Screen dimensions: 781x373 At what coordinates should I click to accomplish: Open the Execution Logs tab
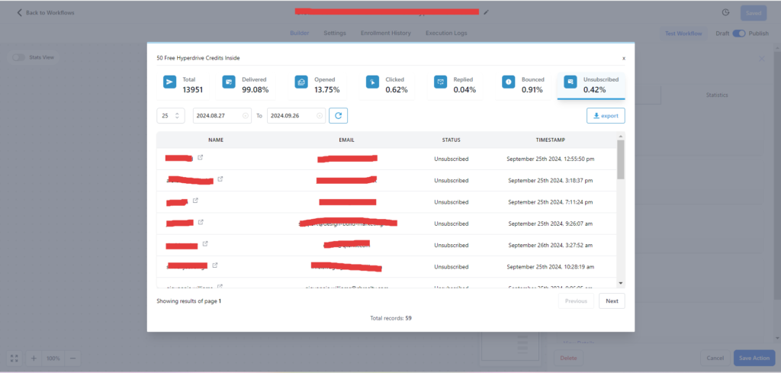[446, 33]
